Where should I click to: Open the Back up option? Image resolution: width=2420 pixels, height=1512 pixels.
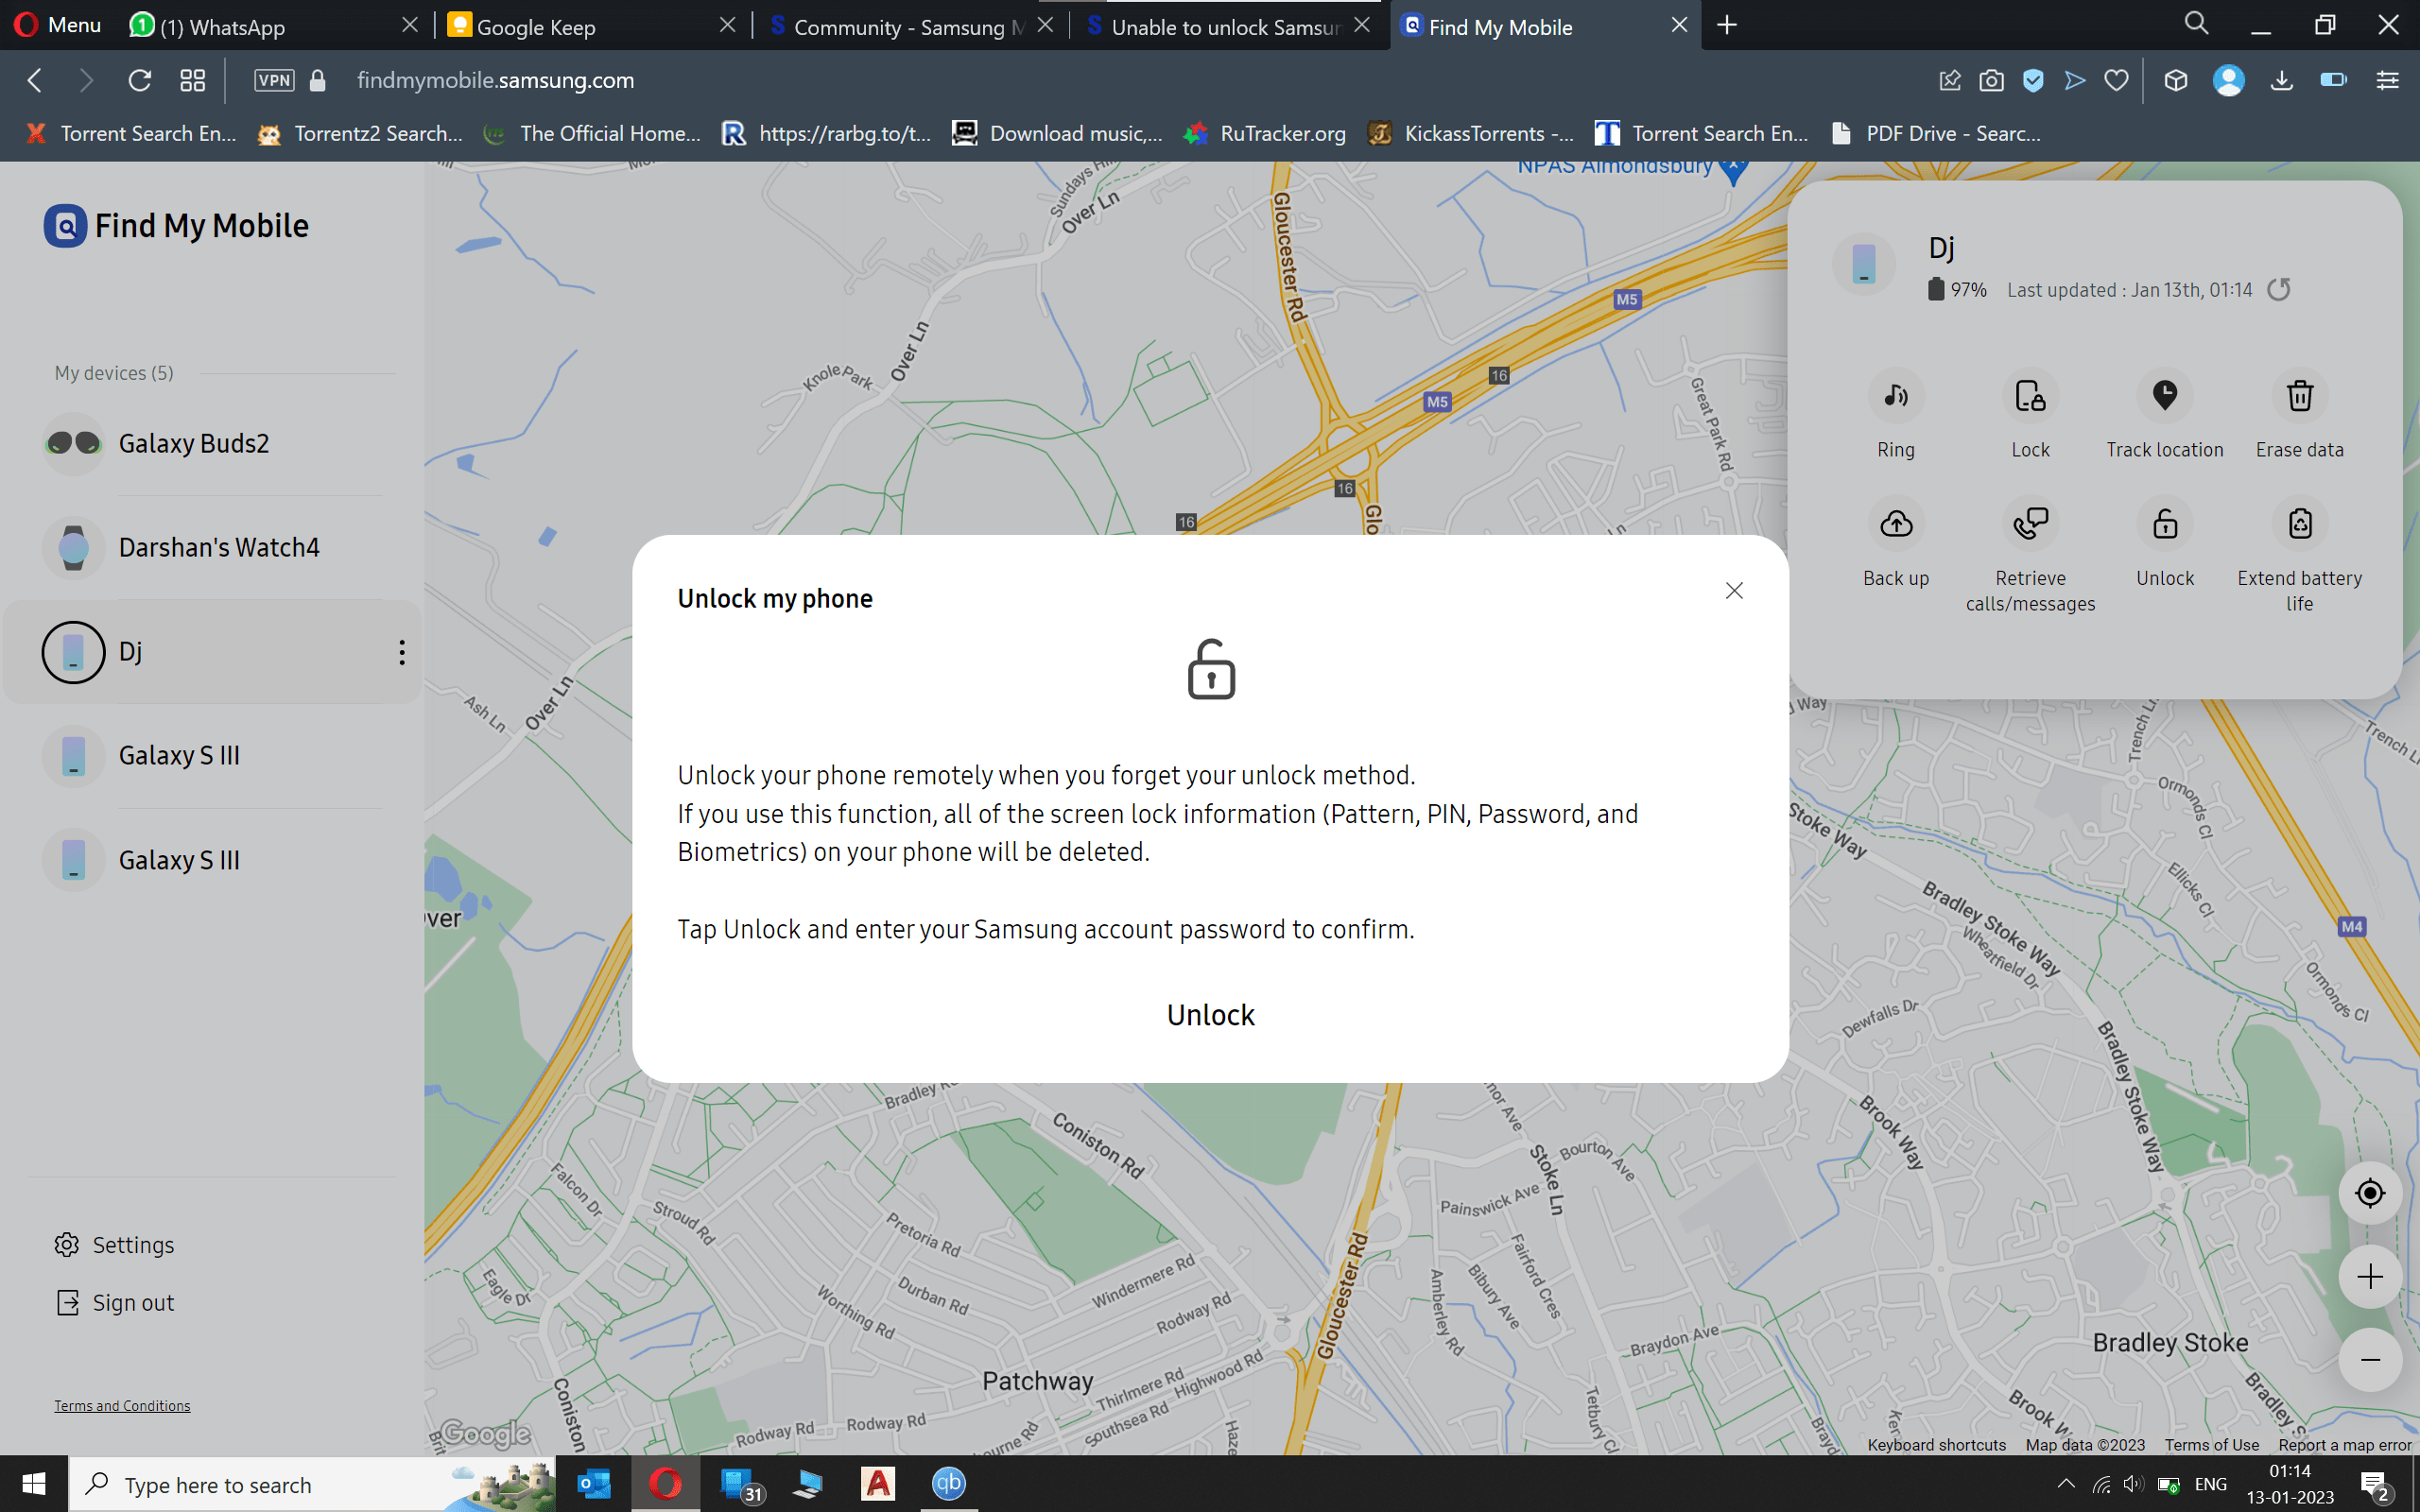(x=1895, y=524)
